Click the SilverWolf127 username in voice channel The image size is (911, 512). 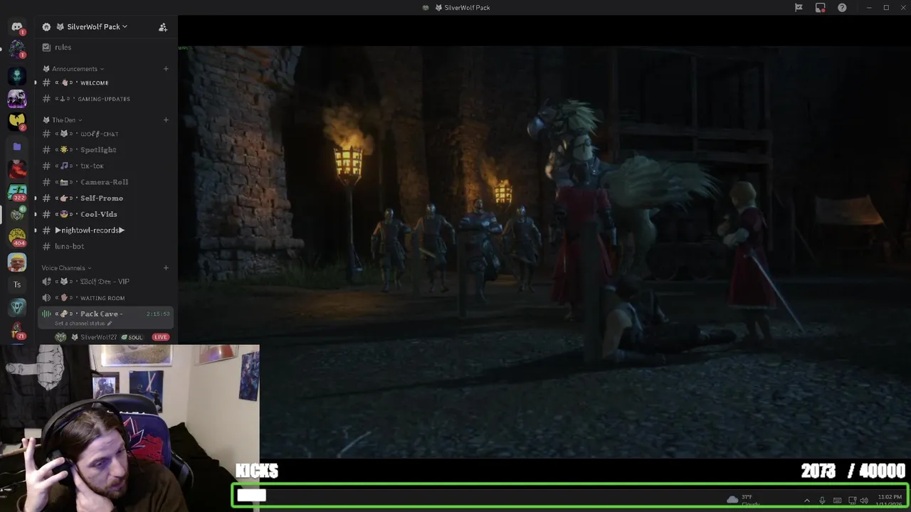pos(98,337)
